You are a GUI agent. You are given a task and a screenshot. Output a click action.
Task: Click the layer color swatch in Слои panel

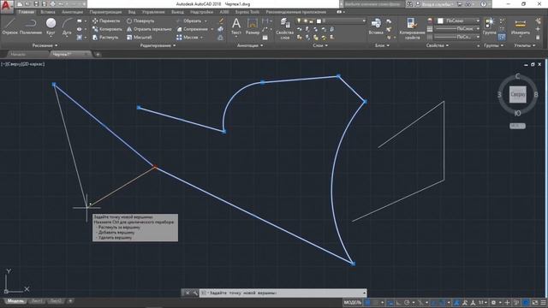coord(319,21)
